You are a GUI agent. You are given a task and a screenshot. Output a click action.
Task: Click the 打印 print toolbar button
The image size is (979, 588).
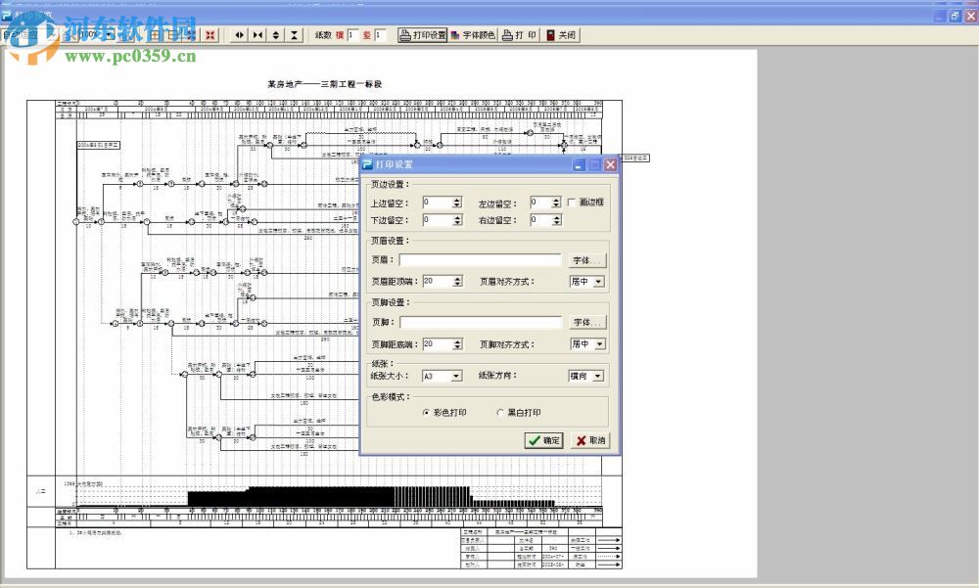pyautogui.click(x=519, y=35)
